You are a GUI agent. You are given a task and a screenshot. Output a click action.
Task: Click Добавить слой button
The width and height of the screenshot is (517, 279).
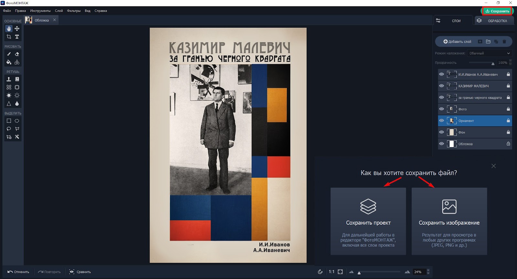coord(457,42)
